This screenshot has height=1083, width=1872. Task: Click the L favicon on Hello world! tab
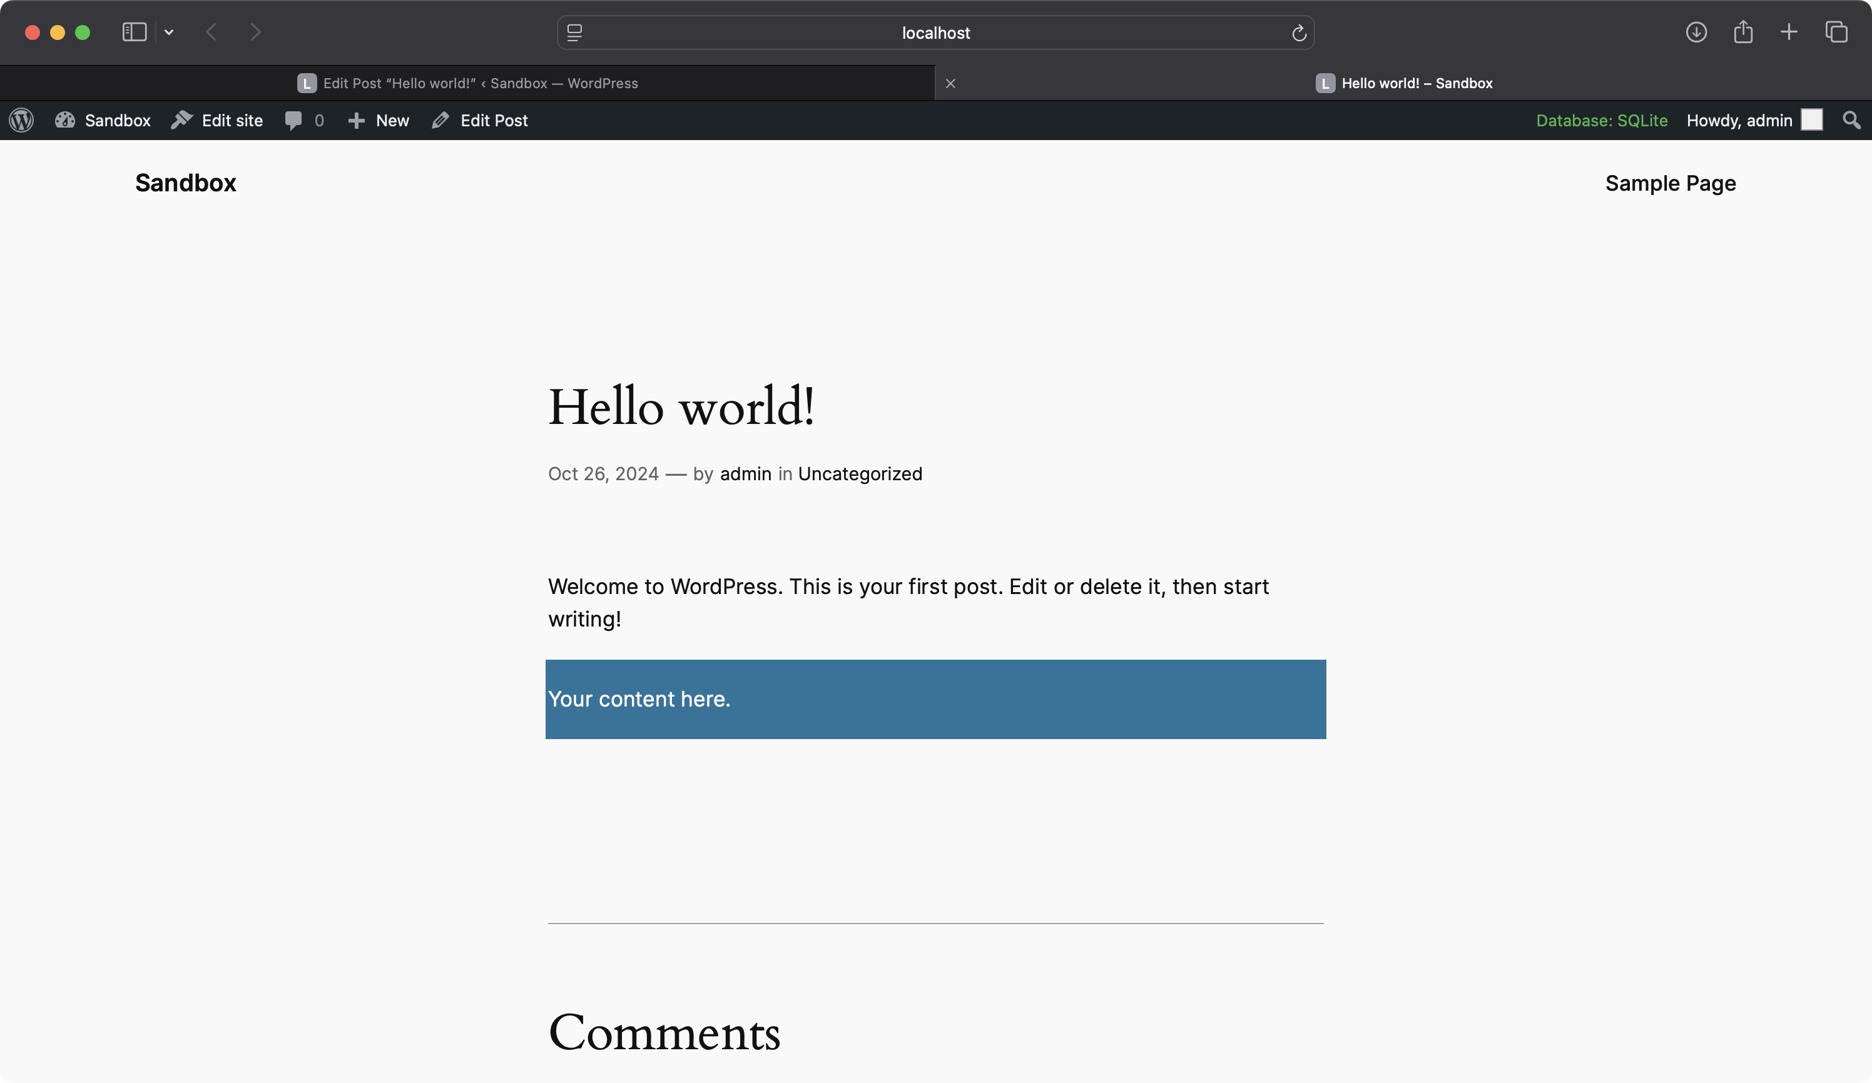point(1325,83)
